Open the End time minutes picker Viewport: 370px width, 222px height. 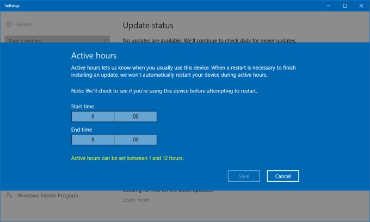tap(135, 140)
